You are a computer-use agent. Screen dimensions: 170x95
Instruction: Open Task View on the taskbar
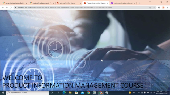tap(58, 93)
